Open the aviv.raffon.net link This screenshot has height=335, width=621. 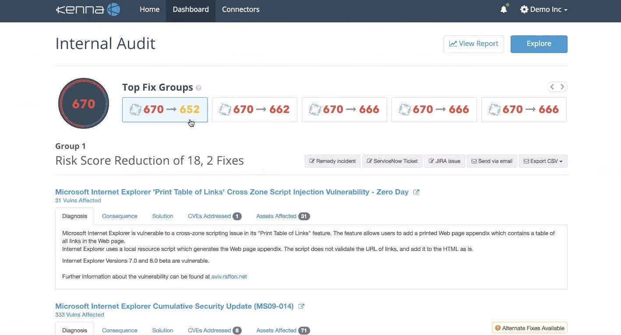[229, 277]
